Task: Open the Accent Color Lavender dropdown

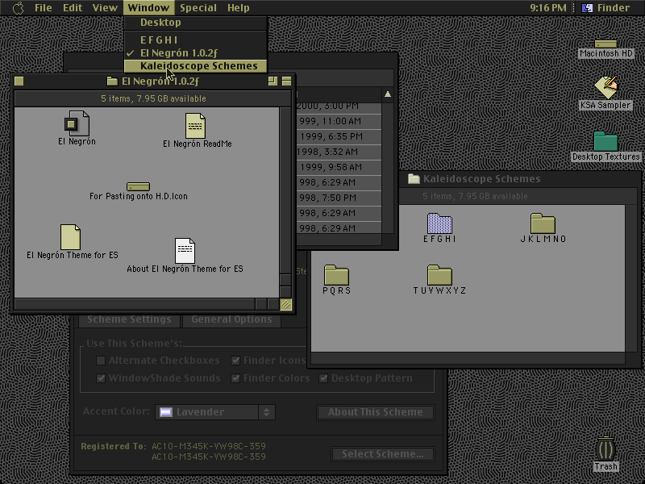Action: point(215,412)
